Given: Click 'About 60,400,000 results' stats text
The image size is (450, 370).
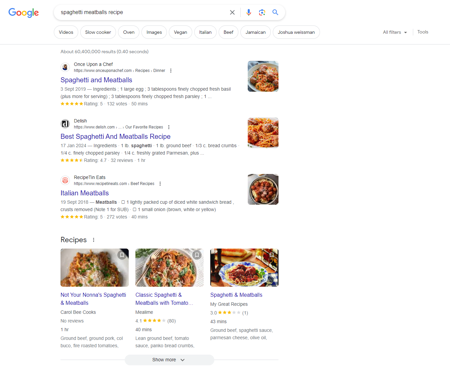Looking at the screenshot, I should tap(104, 52).
